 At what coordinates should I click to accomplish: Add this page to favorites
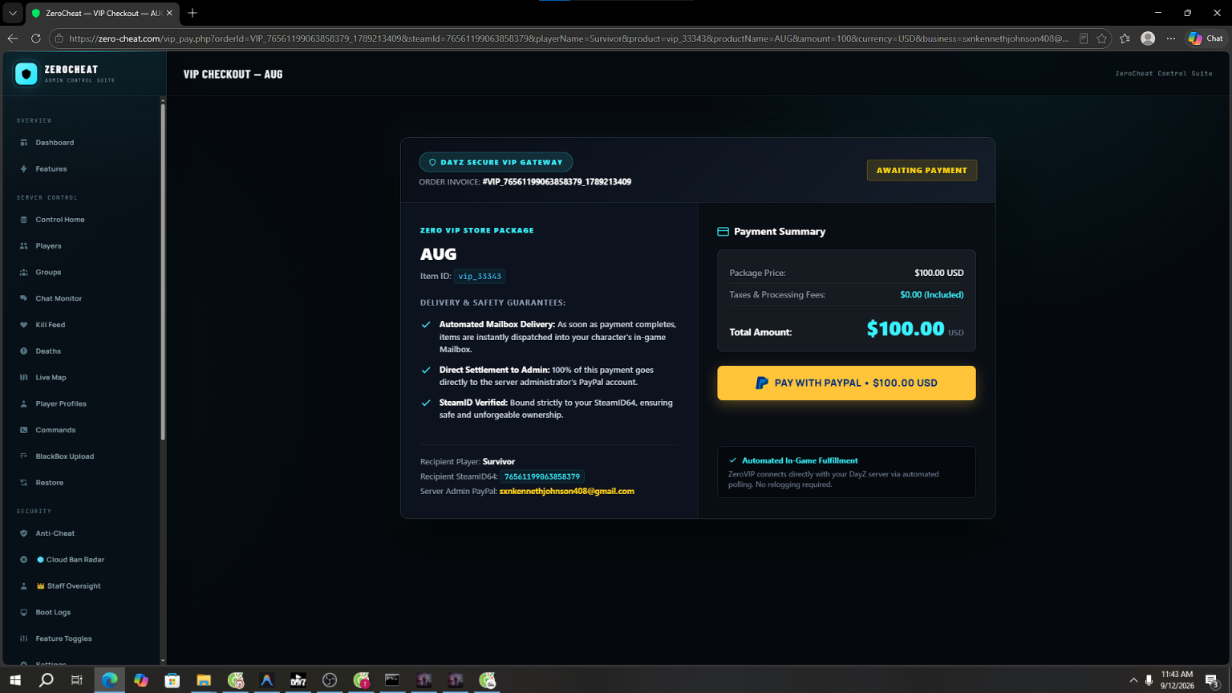coord(1102,38)
